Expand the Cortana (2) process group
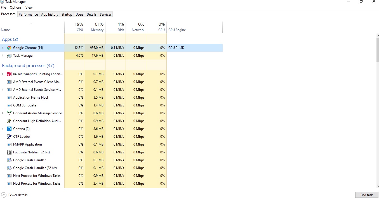This screenshot has height=202, width=379. tap(3, 129)
